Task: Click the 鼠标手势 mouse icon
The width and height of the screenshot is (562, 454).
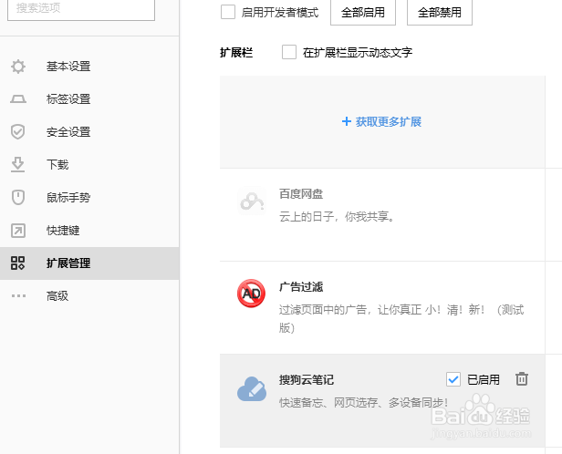Action: click(18, 198)
